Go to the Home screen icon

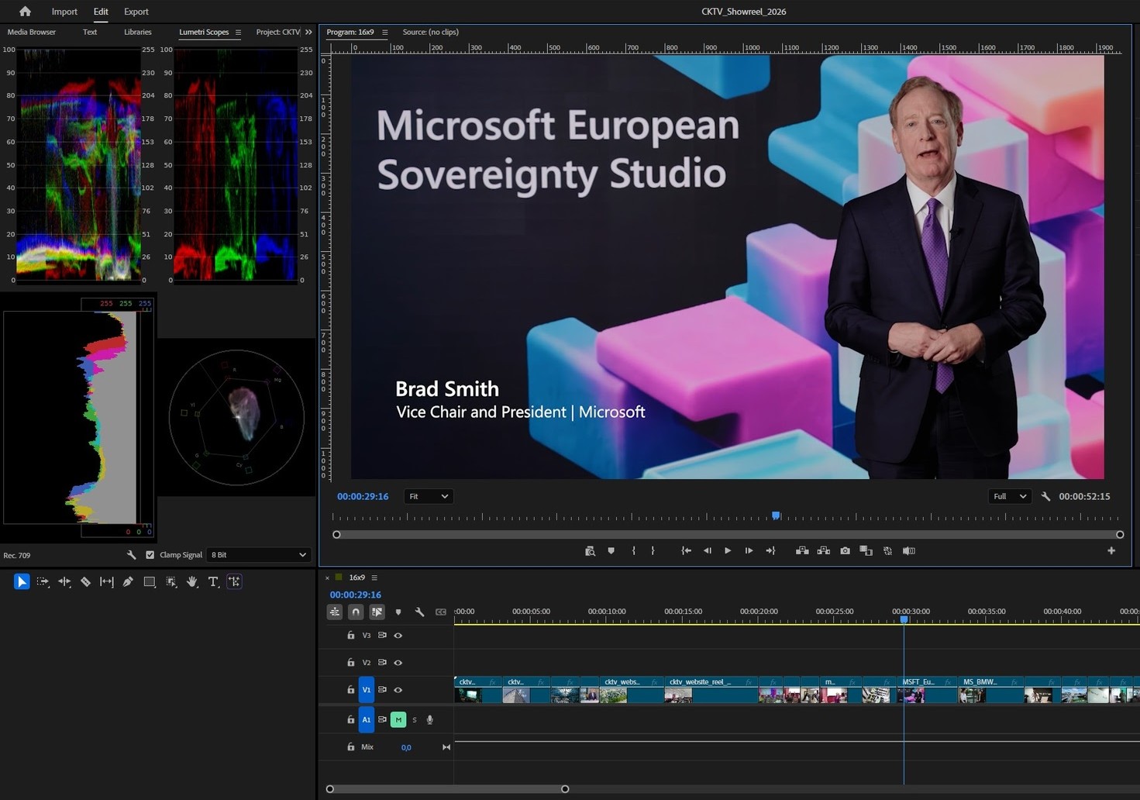(x=25, y=12)
